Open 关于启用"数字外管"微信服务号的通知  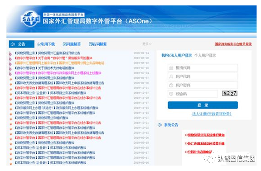pyautogui.click(x=53, y=58)
